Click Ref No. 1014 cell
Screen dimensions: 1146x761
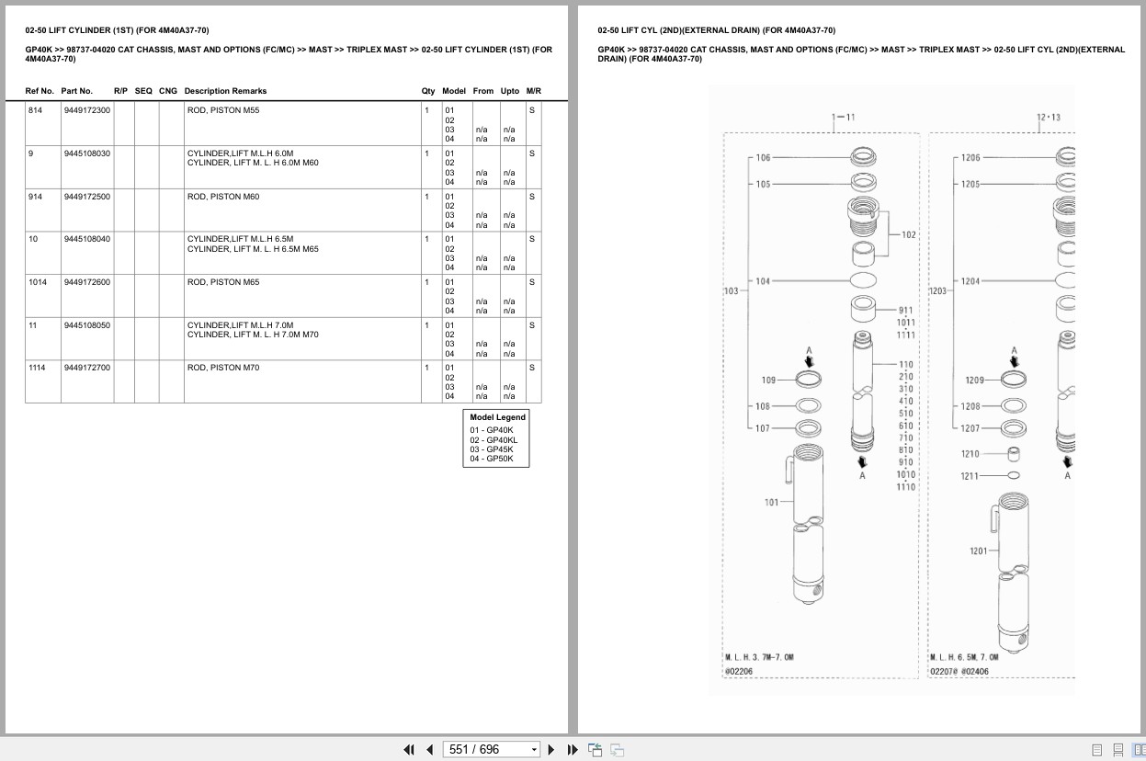coord(43,296)
